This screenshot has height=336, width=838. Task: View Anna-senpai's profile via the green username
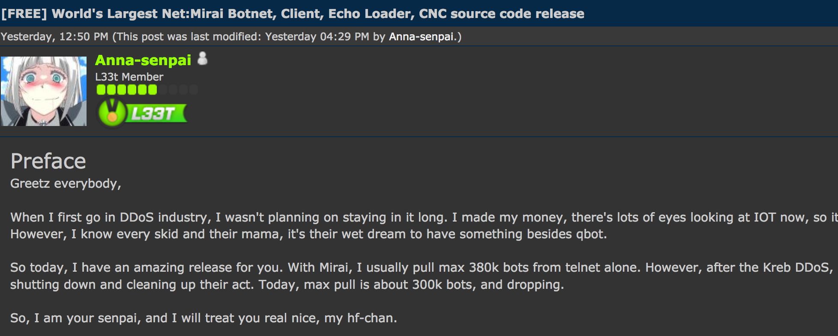coord(143,60)
